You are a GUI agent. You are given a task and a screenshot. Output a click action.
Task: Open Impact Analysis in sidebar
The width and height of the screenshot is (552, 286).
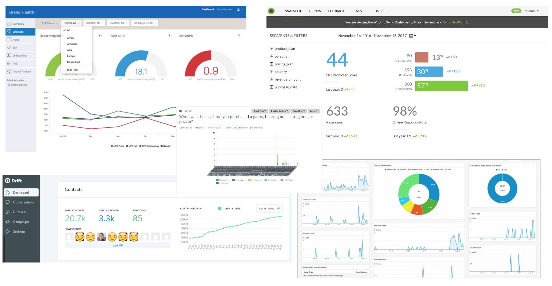[20, 71]
